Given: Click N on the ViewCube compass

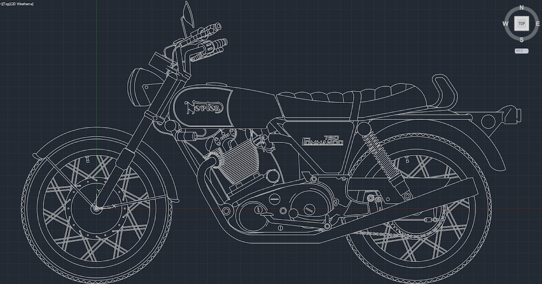Looking at the screenshot, I should point(521,7).
